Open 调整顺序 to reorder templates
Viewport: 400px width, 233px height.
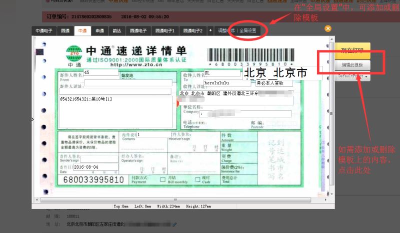tap(226, 30)
